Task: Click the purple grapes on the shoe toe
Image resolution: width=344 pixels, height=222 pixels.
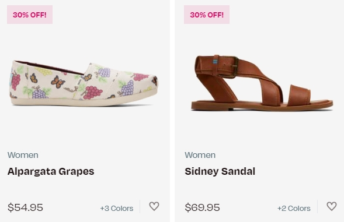Action: tap(128, 88)
